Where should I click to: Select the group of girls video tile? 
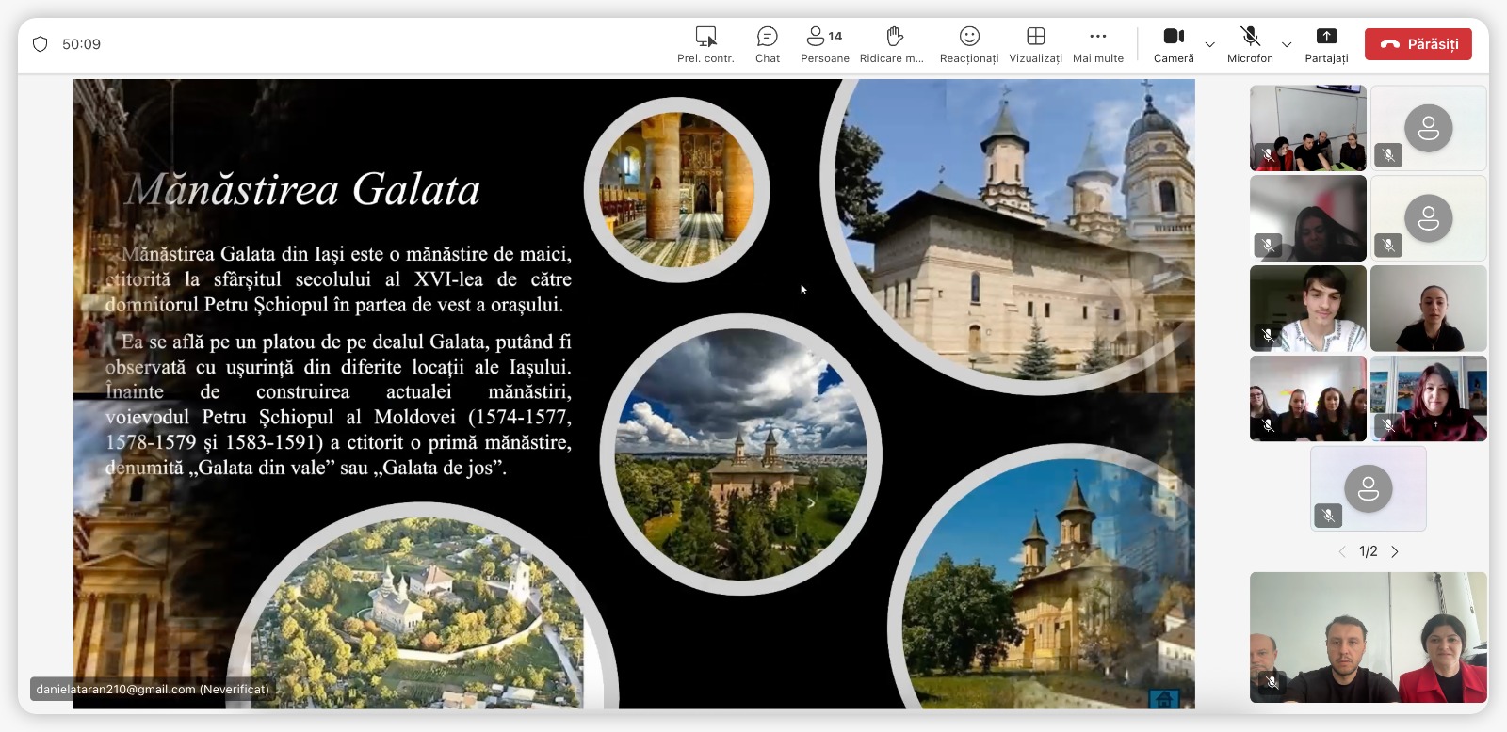click(x=1307, y=399)
